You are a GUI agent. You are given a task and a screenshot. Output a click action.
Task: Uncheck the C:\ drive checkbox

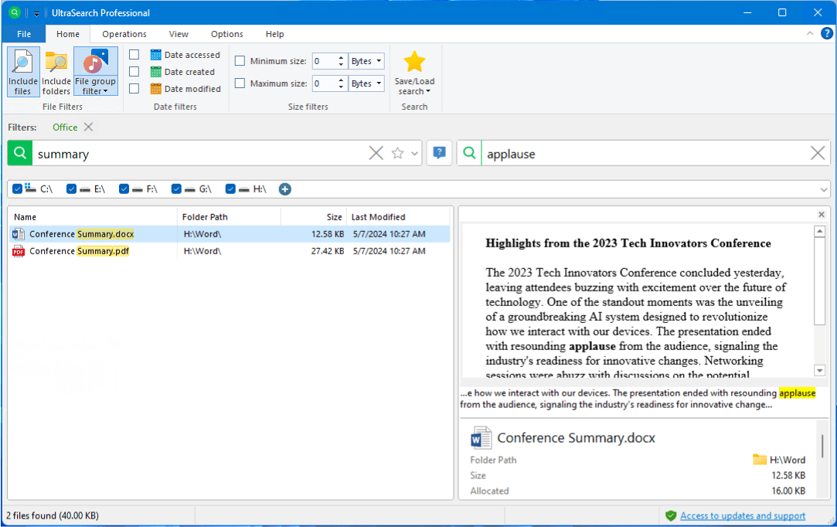click(x=18, y=189)
